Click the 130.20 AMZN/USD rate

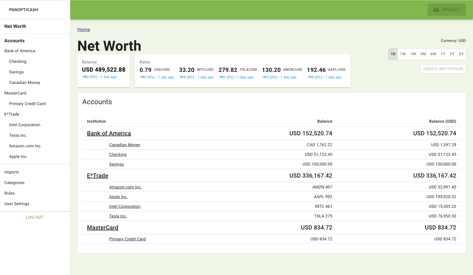click(x=282, y=70)
